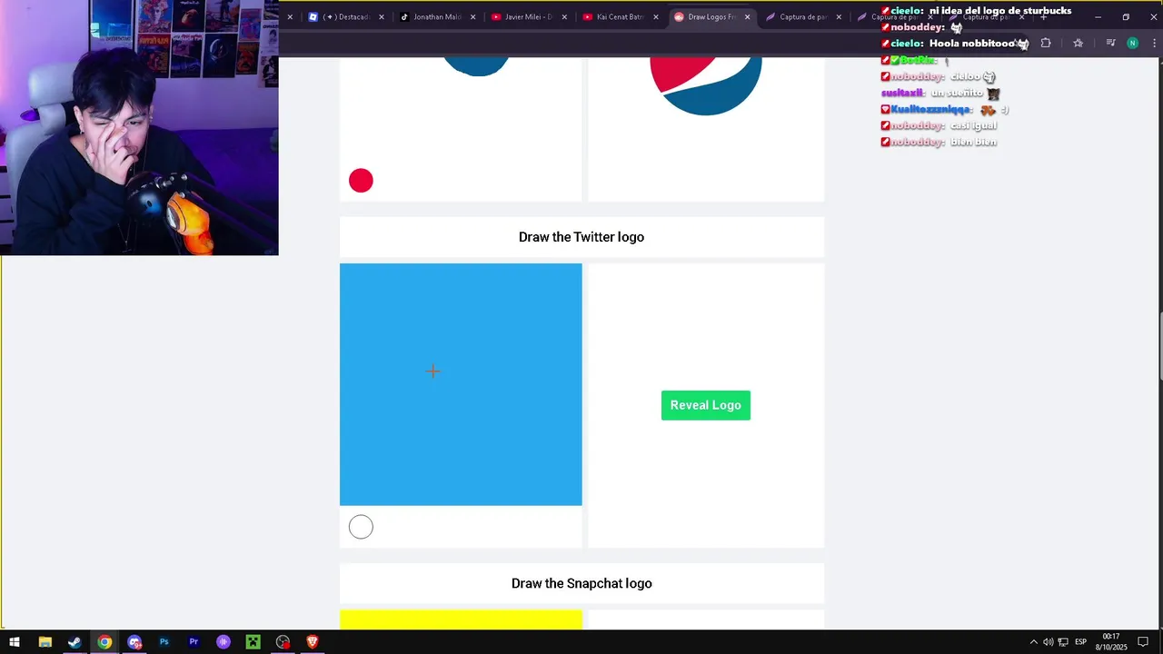The height and width of the screenshot is (654, 1163).
Task: Show hidden system tray icons
Action: coord(1033,642)
